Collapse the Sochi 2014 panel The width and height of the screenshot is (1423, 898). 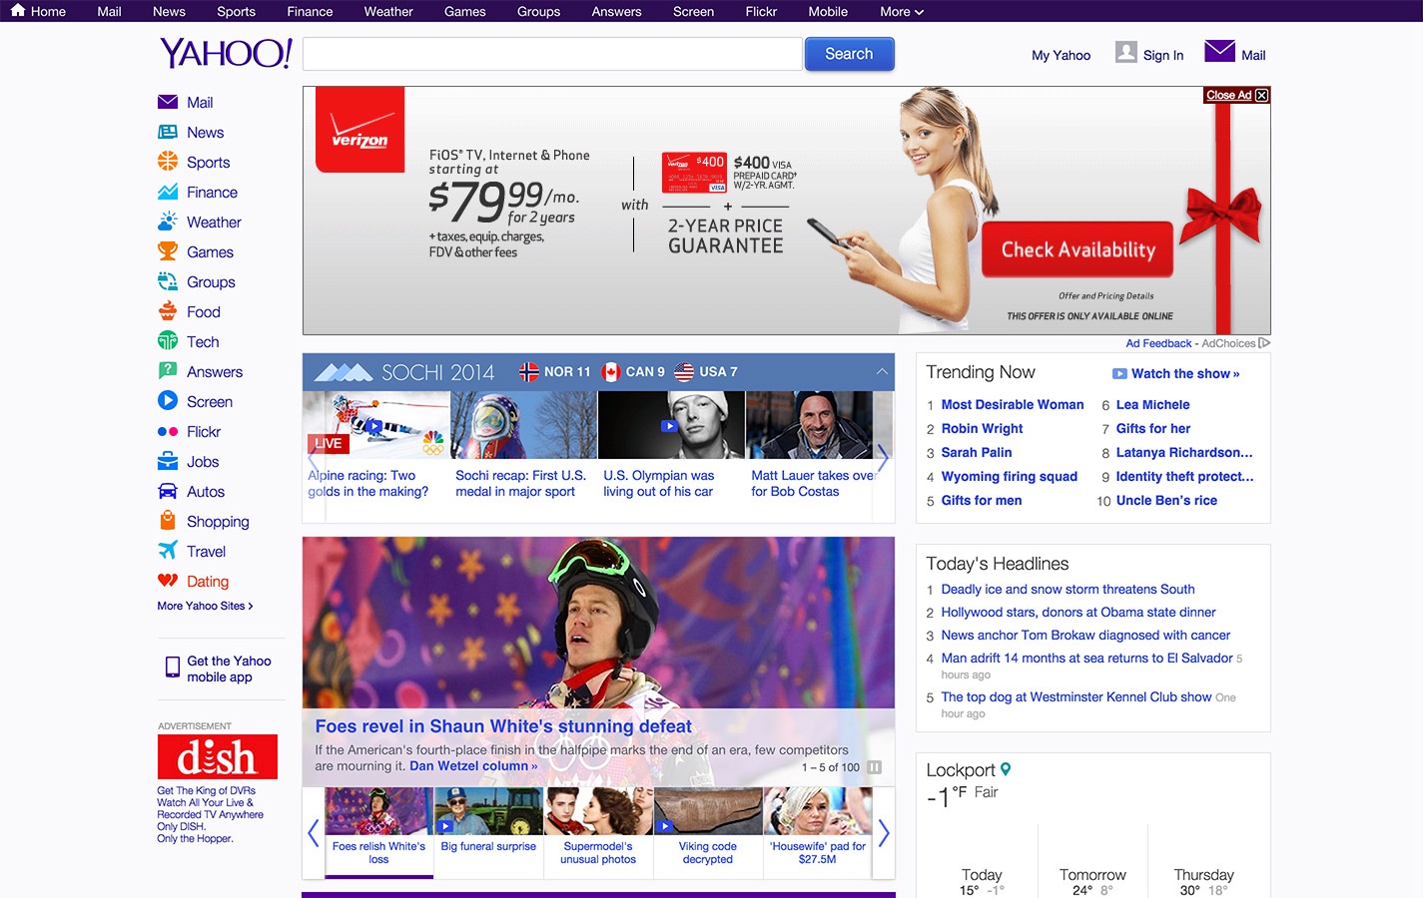(882, 371)
